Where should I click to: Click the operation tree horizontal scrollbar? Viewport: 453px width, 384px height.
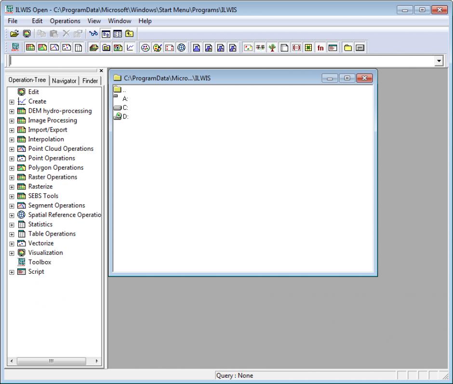coord(52,361)
